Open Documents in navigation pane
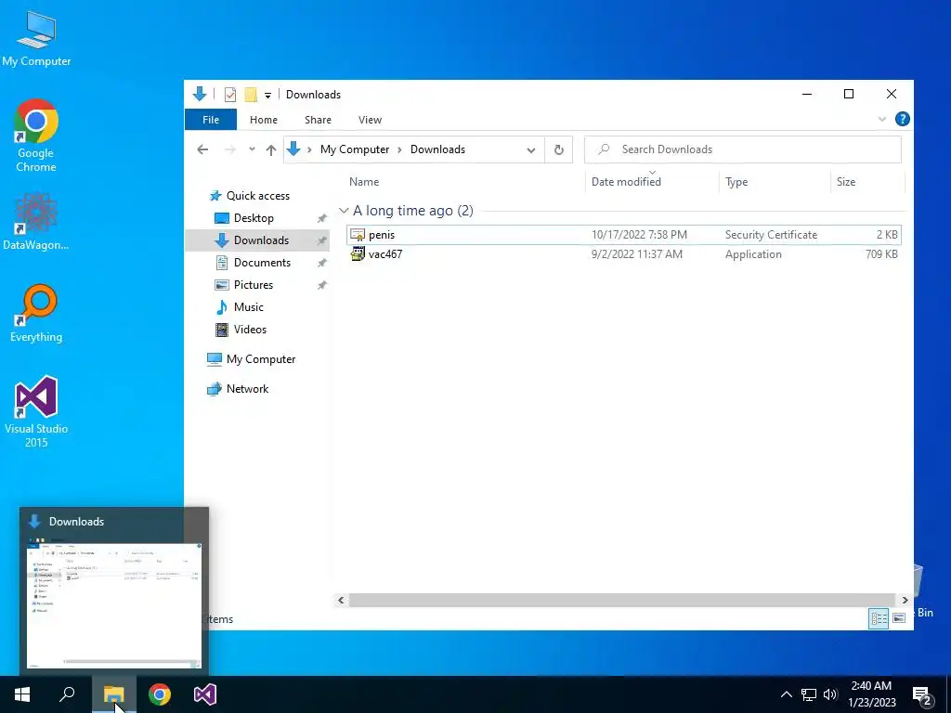The height and width of the screenshot is (713, 951). pyautogui.click(x=262, y=263)
